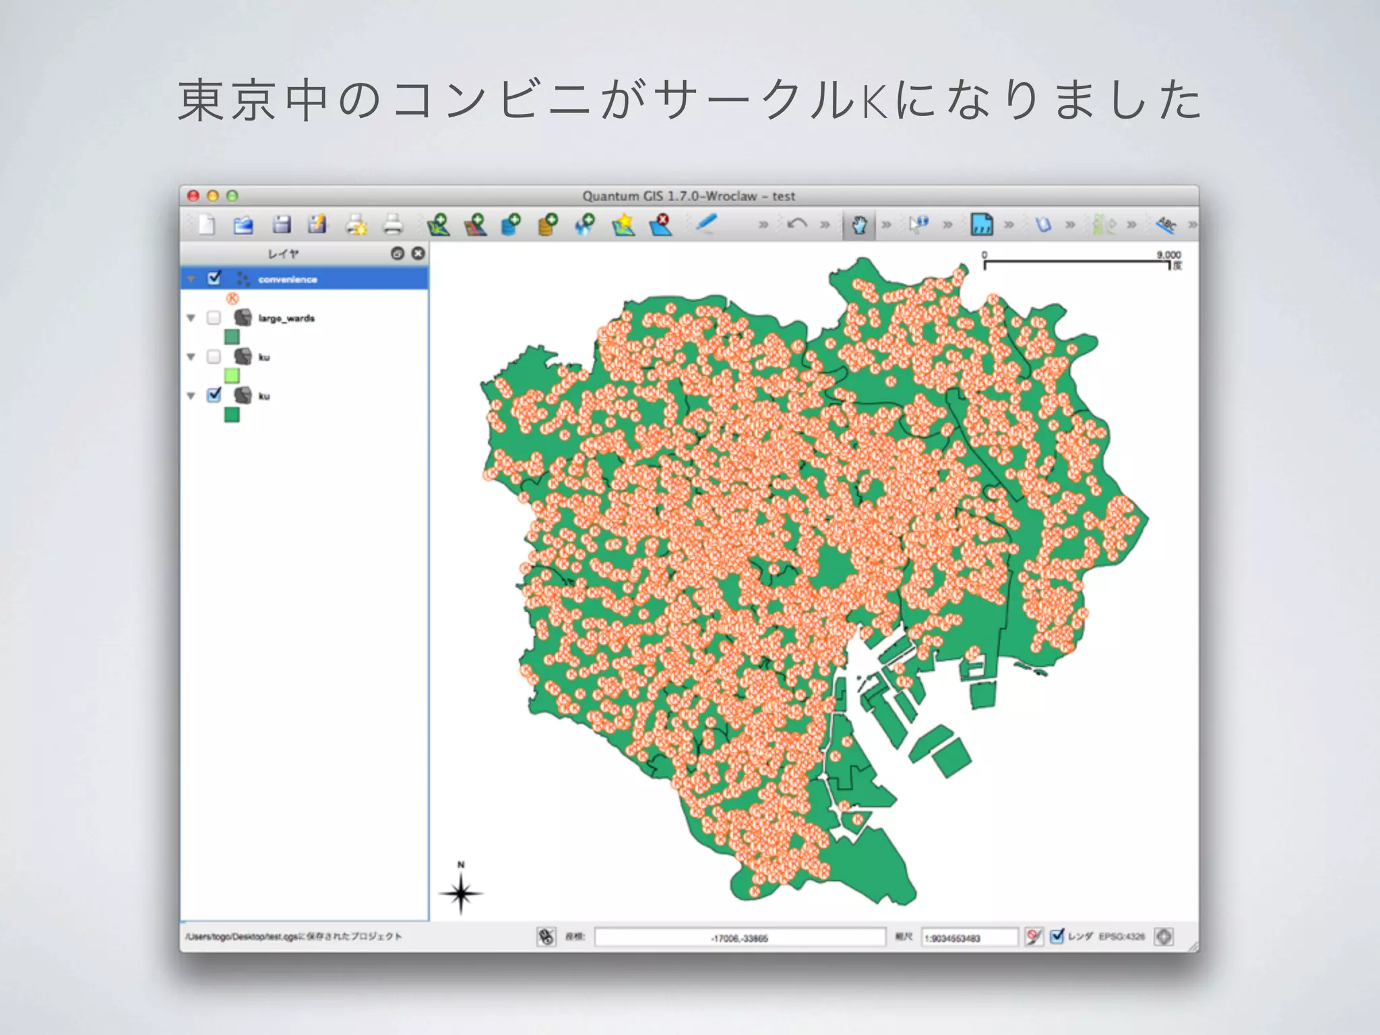Open New Print Composer icon
1380x1035 pixels.
click(356, 224)
